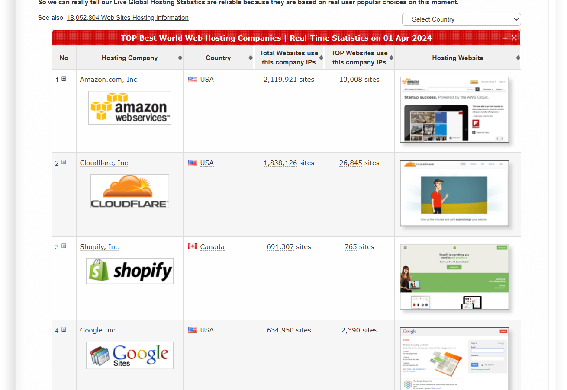This screenshot has width=567, height=390.
Task: Expand row 2 Cloudflare plus icon
Action: (x=64, y=162)
